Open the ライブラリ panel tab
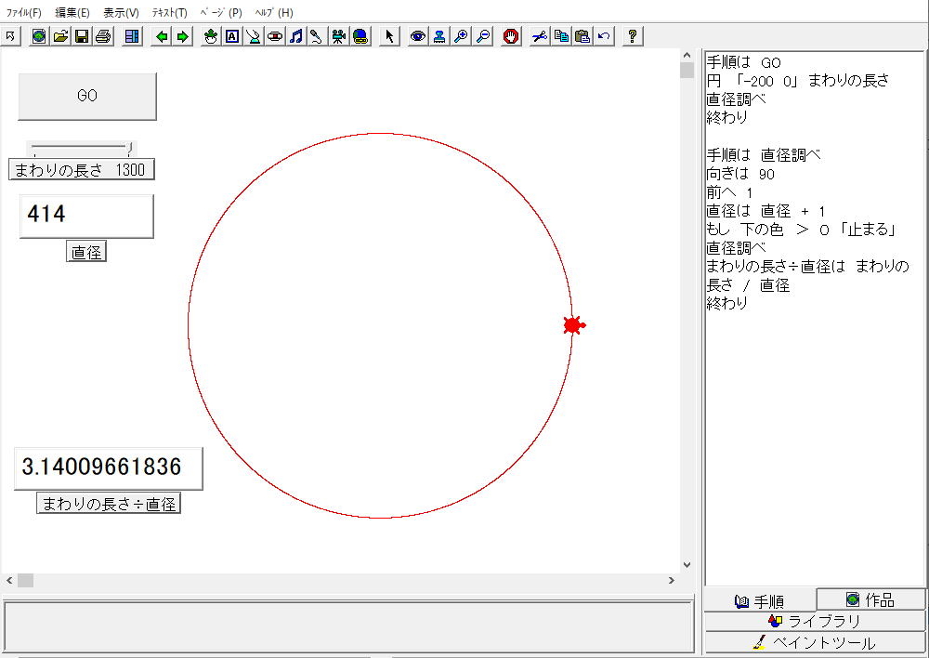 pyautogui.click(x=815, y=621)
